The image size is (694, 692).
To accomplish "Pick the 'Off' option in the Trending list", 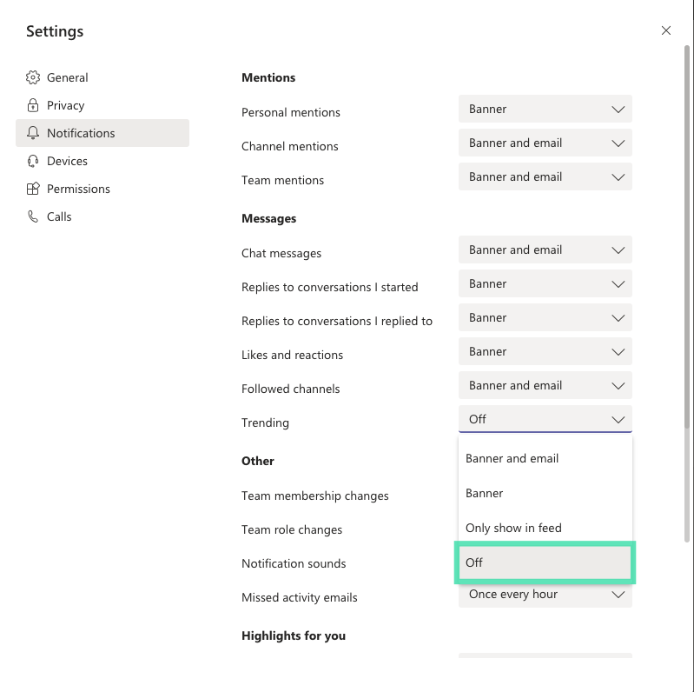I will 545,562.
